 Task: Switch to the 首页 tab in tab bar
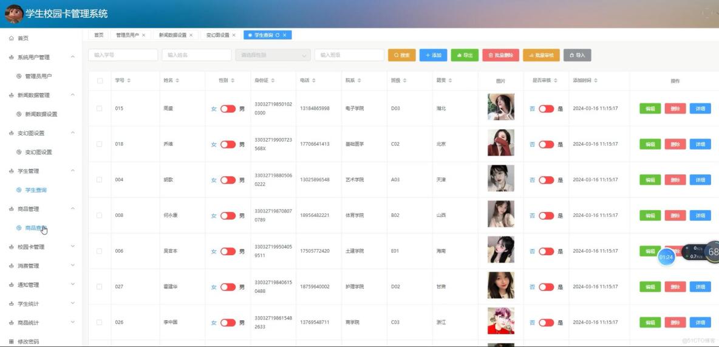coord(98,35)
